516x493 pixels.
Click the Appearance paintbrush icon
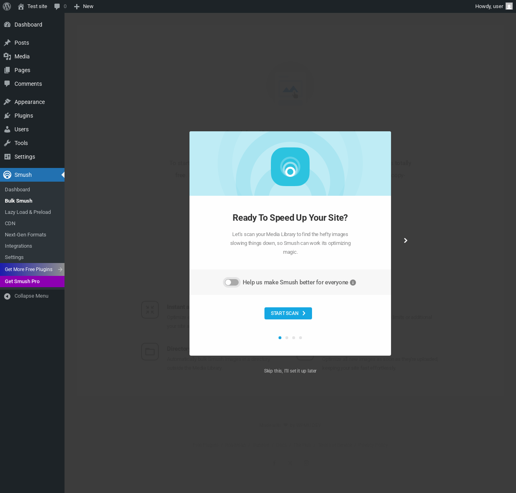click(7, 102)
